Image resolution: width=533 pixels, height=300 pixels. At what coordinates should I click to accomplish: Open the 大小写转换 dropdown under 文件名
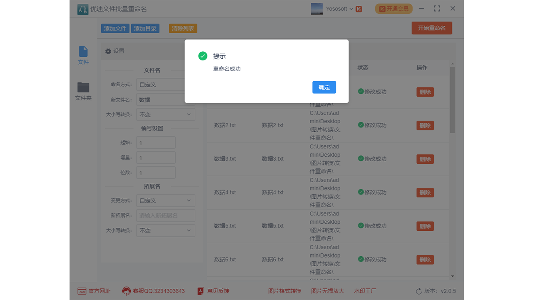click(166, 114)
